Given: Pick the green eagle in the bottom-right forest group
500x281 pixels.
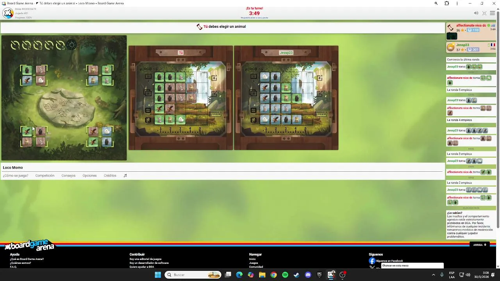Looking at the screenshot, I should [x=93, y=142].
